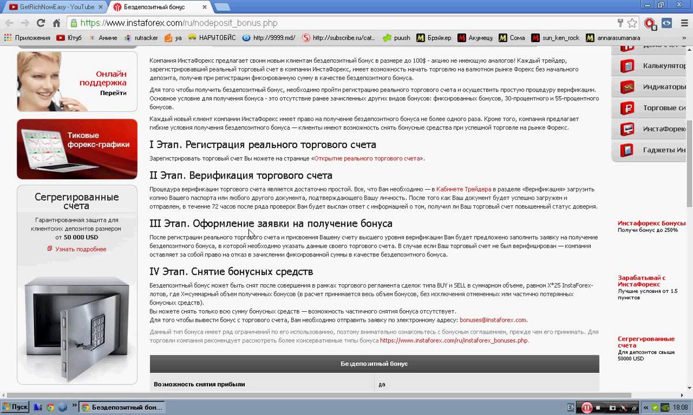Click the 18:08 taskbar clock
This screenshot has width=693, height=415.
pyautogui.click(x=680, y=408)
